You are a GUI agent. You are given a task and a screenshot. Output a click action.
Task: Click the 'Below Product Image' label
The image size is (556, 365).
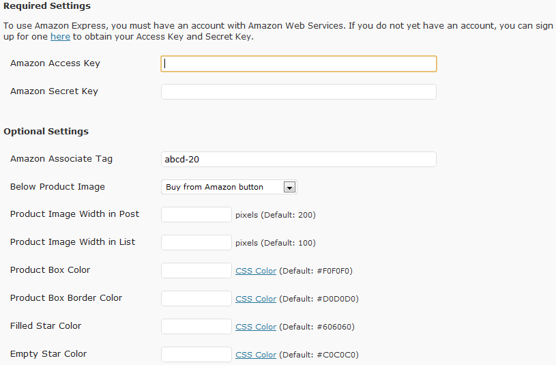pos(57,186)
